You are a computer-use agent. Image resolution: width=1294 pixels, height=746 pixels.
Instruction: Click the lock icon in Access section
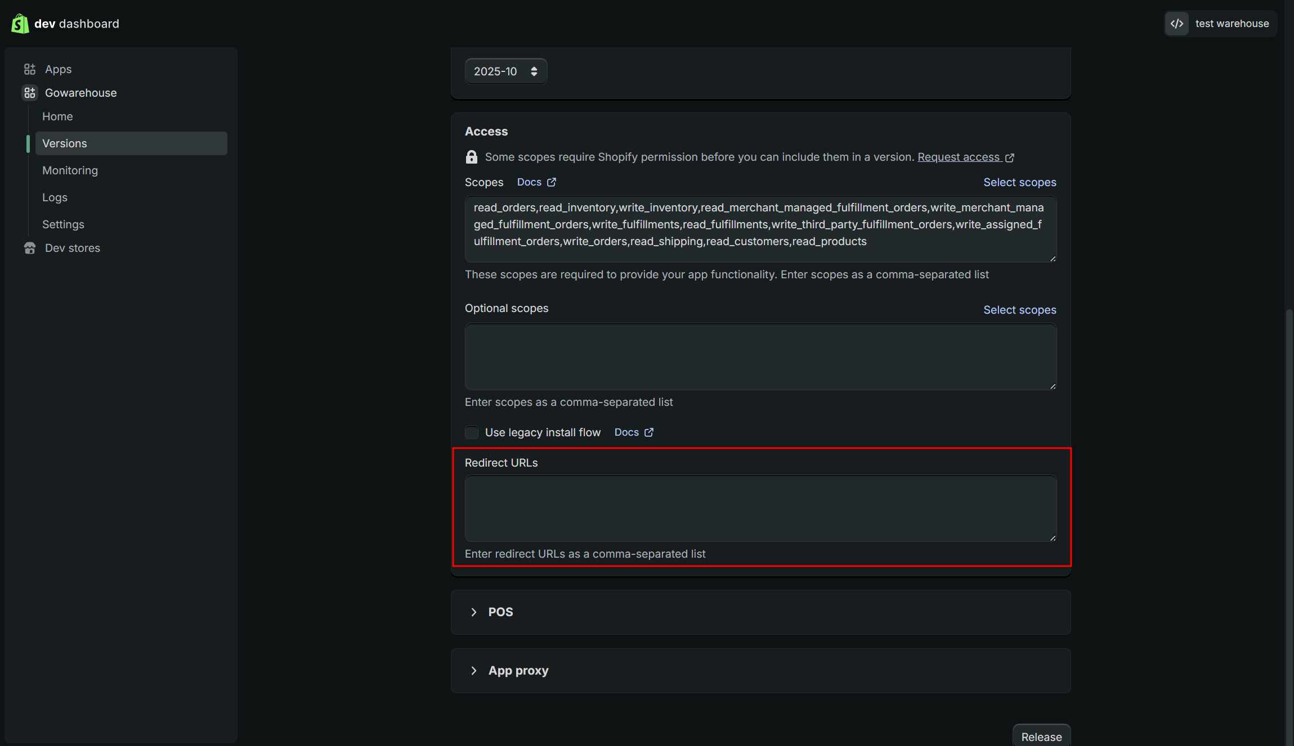[472, 157]
